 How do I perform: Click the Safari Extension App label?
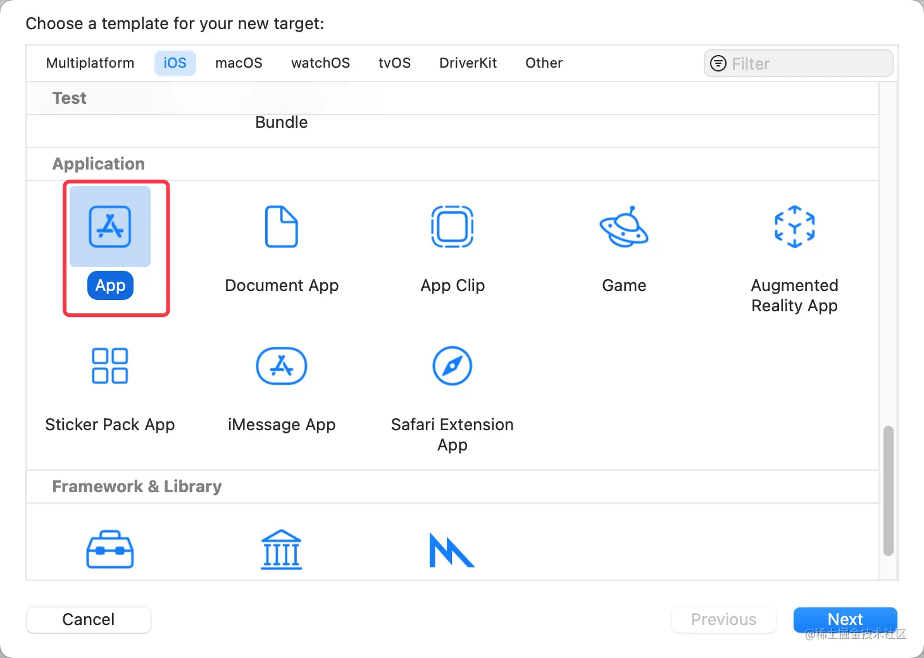coord(453,435)
